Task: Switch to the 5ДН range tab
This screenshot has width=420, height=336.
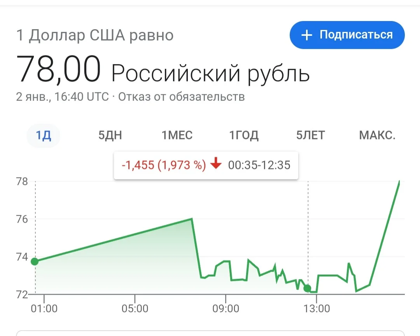Action: (x=110, y=136)
